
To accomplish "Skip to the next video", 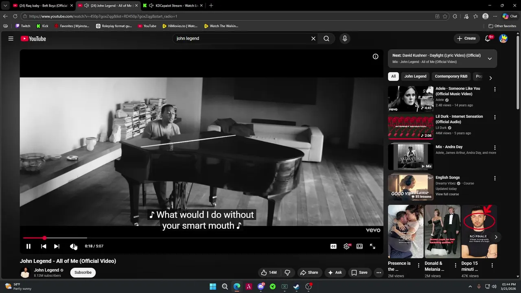I will (57, 246).
